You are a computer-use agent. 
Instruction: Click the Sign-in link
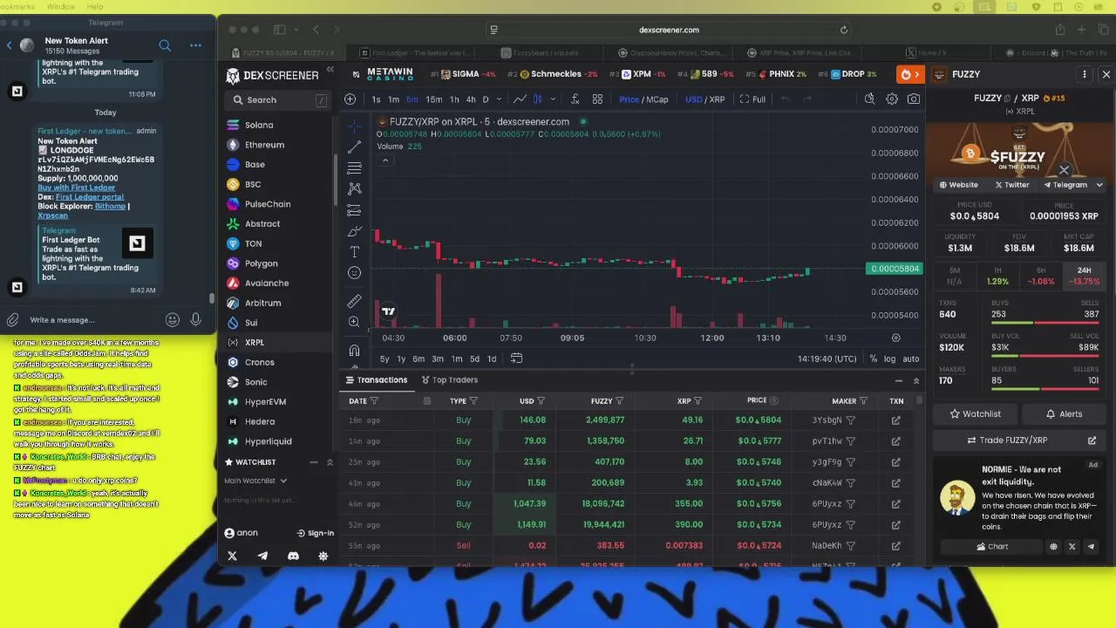[315, 533]
